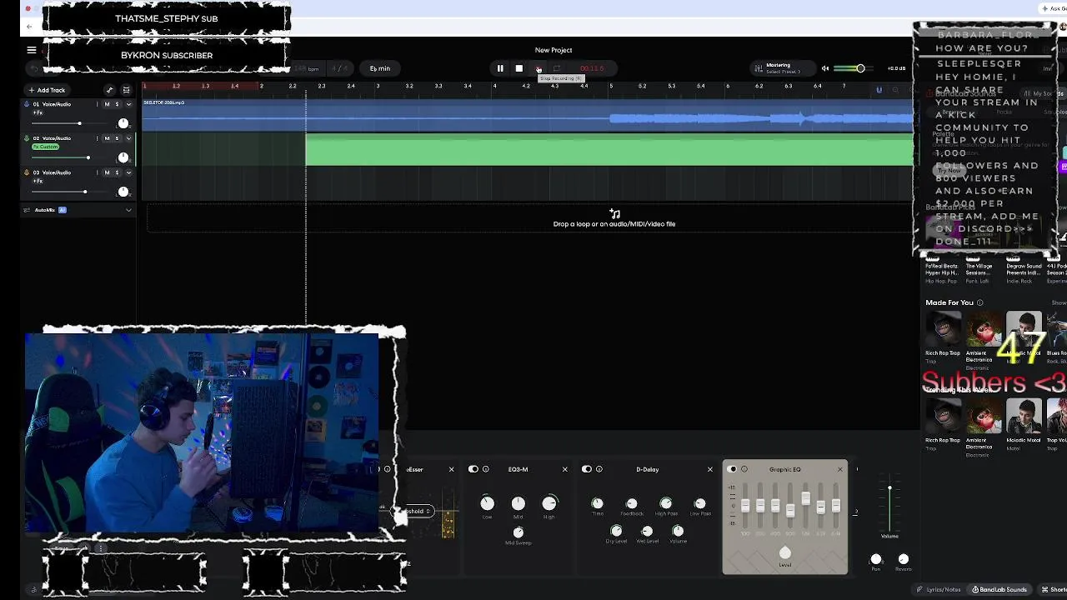This screenshot has width=1067, height=600.
Task: Mute track 02 Voice/Audio
Action: coord(107,138)
